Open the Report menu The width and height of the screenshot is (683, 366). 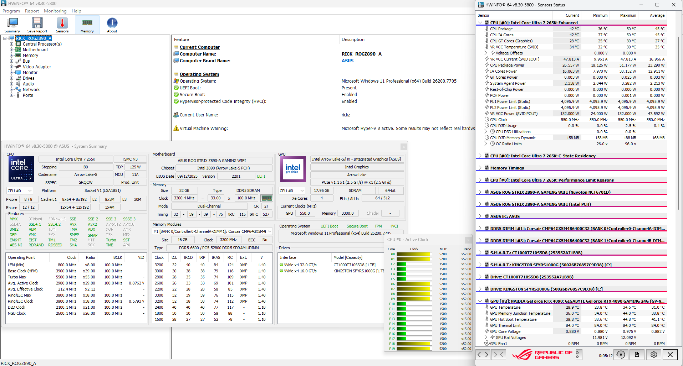pyautogui.click(x=32, y=11)
